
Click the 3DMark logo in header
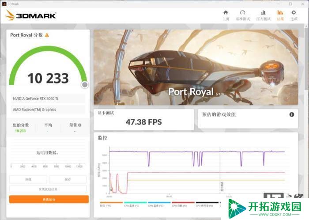[x=30, y=15]
